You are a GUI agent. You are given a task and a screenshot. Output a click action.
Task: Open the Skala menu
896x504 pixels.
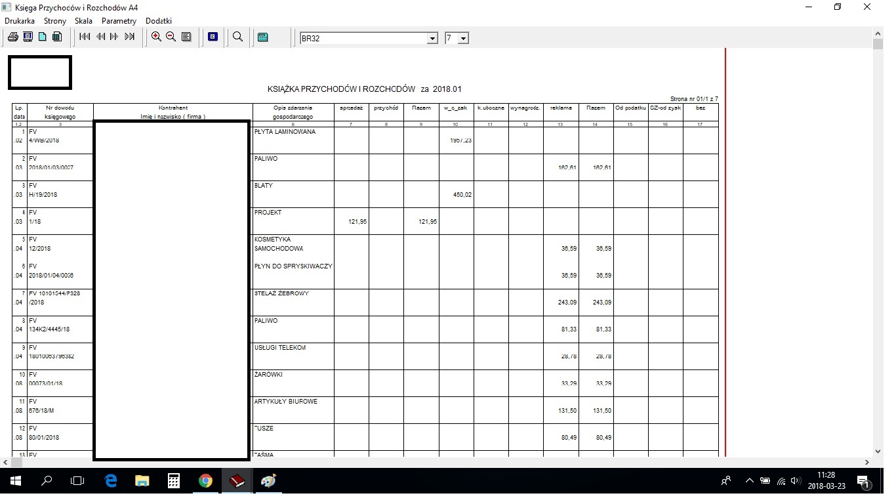(83, 21)
